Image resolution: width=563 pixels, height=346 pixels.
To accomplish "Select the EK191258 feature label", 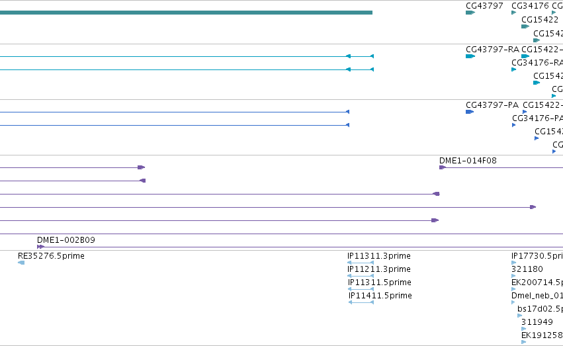I will pos(542,335).
